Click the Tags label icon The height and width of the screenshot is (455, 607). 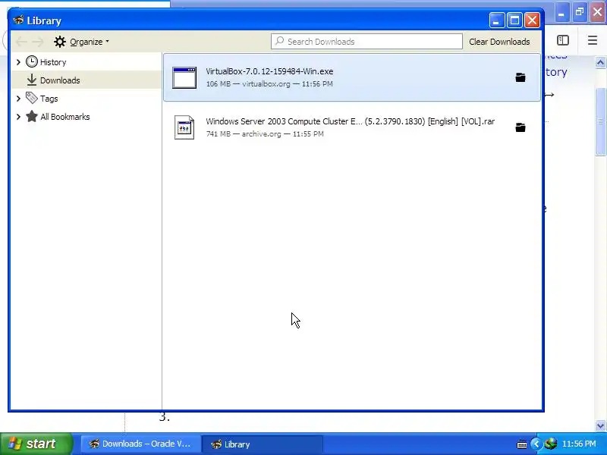coord(32,99)
